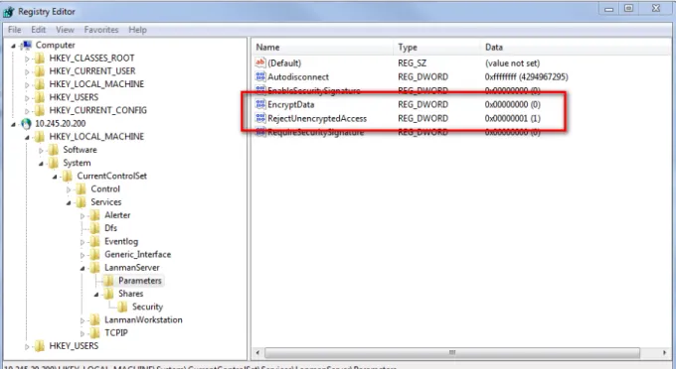Screen dimensions: 676x369
Task: Select the RejectUnencryptedAccess value name
Action: pyautogui.click(x=317, y=118)
